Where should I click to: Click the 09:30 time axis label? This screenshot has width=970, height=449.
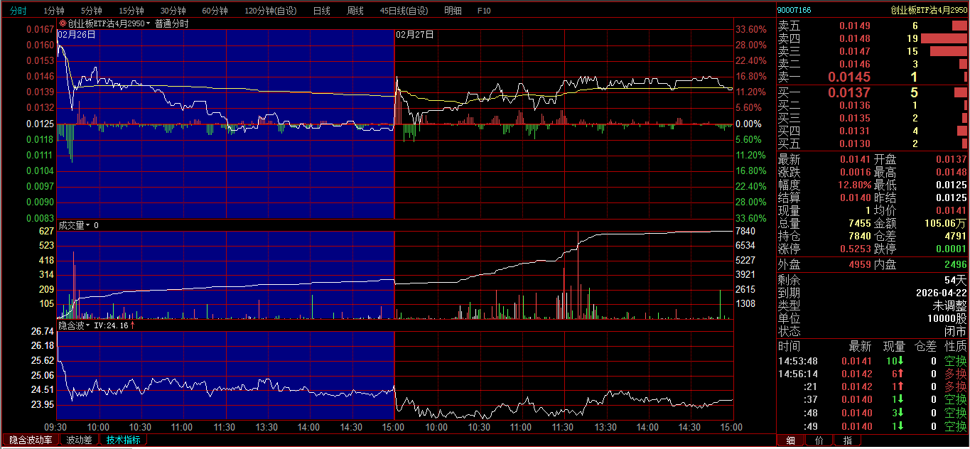(55, 427)
